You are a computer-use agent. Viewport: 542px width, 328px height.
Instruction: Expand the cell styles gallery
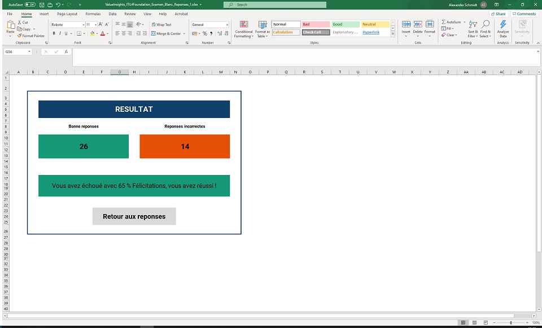(x=393, y=34)
